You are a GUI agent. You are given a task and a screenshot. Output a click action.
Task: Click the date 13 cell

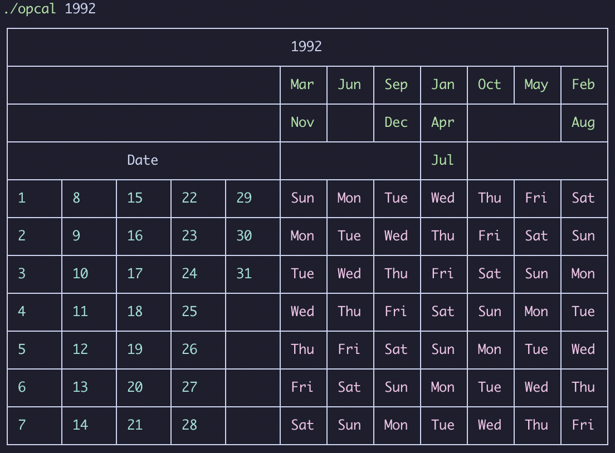tap(80, 387)
